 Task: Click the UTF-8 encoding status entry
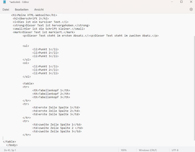pyautogui.click(x=175, y=150)
